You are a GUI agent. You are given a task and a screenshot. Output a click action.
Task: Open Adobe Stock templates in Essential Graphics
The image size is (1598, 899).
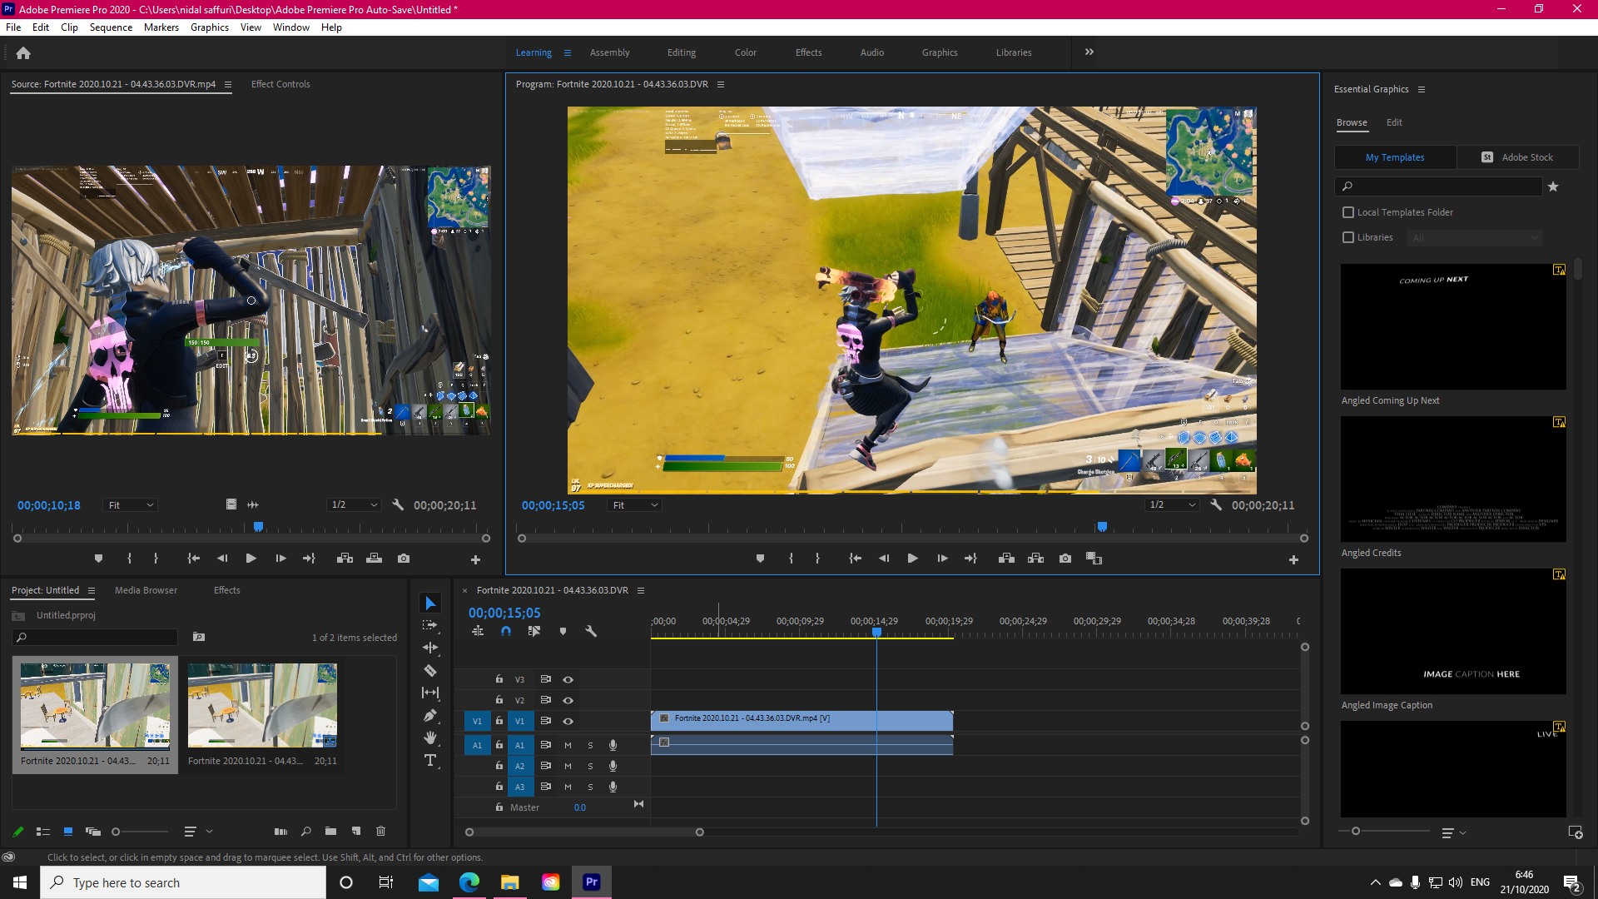(x=1518, y=157)
